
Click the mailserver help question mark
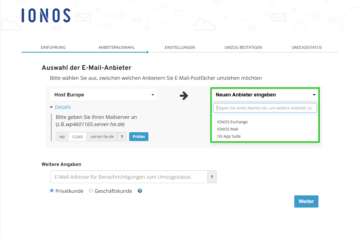(122, 137)
